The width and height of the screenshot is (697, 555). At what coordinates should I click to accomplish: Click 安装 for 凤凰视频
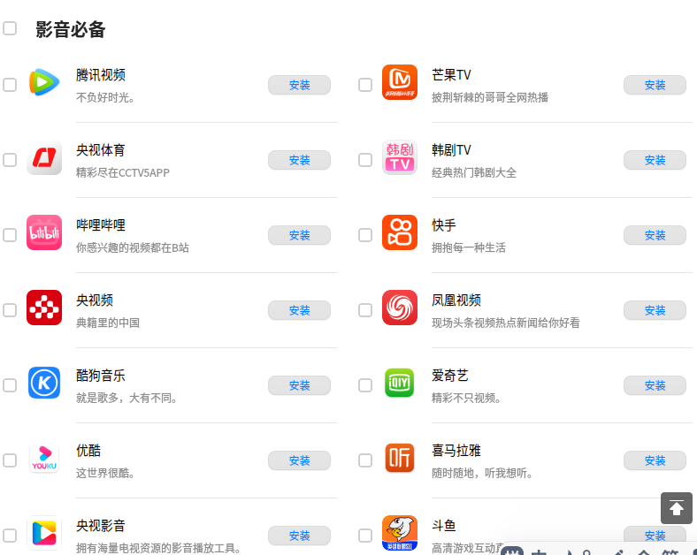point(655,310)
